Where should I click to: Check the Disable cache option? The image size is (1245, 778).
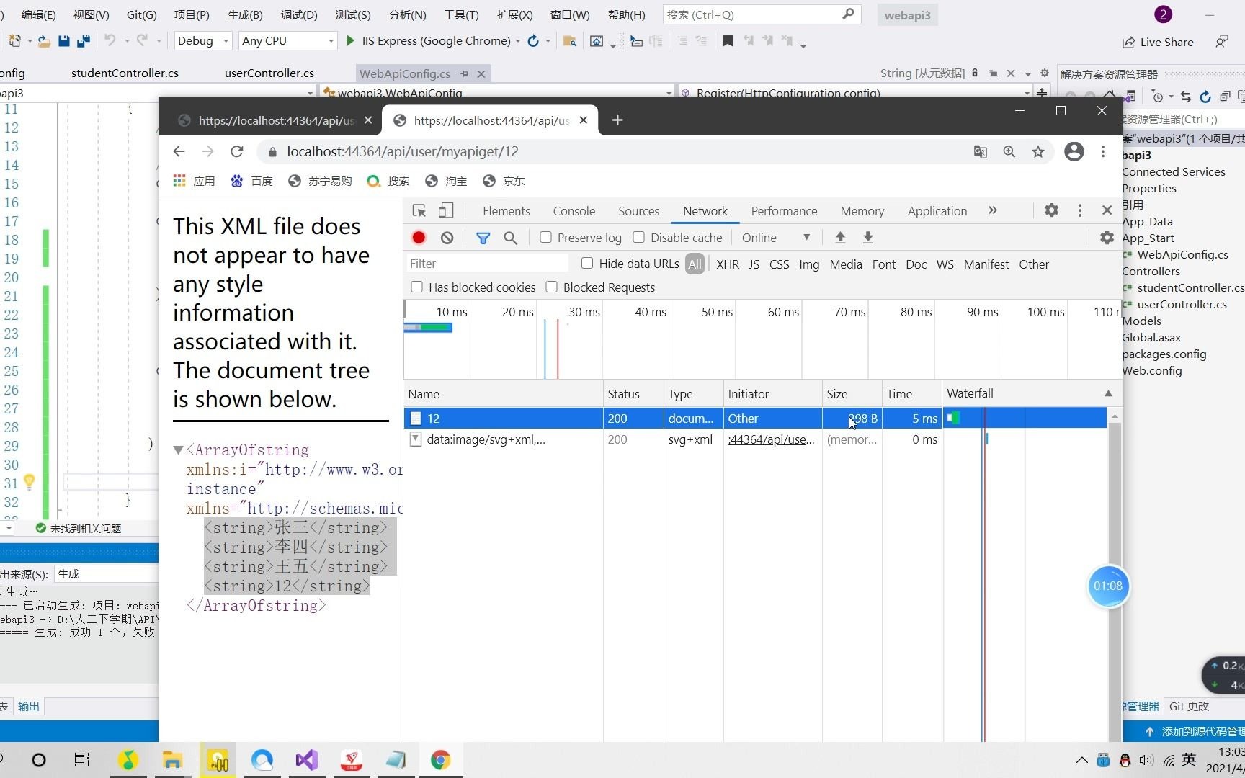[639, 237]
